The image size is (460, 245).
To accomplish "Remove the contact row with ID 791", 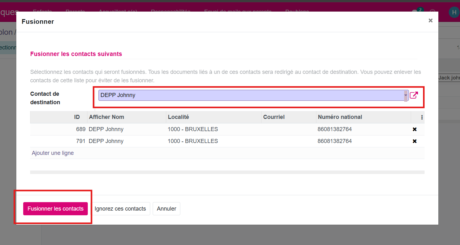I will pyautogui.click(x=415, y=141).
